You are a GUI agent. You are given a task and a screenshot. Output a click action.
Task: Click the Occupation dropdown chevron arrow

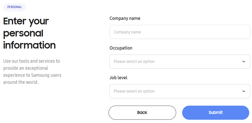pos(243,62)
